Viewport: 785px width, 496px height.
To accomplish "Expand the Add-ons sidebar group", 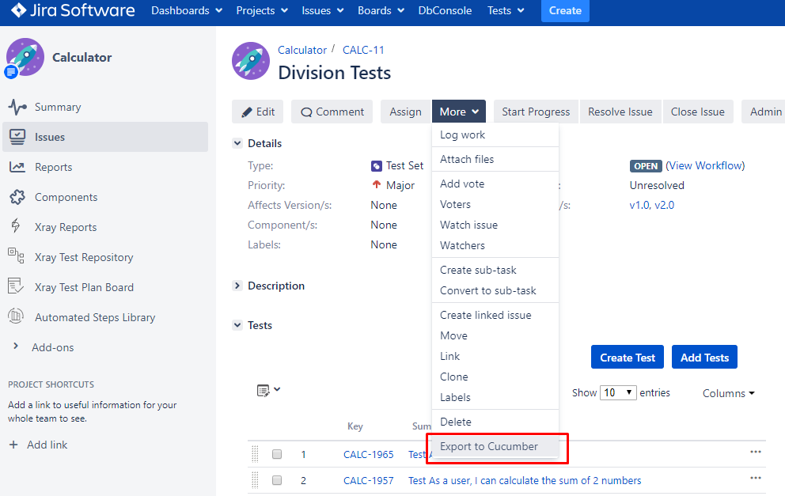I will tap(16, 346).
